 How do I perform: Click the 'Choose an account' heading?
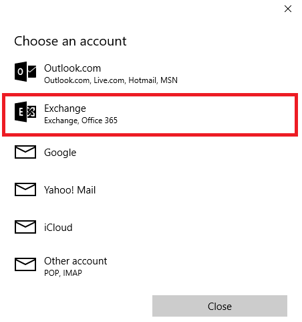pyautogui.click(x=70, y=42)
